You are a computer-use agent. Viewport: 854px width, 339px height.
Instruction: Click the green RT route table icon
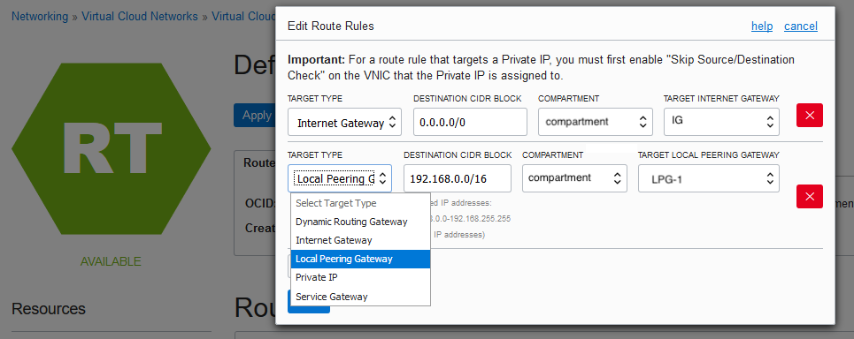tap(112, 149)
